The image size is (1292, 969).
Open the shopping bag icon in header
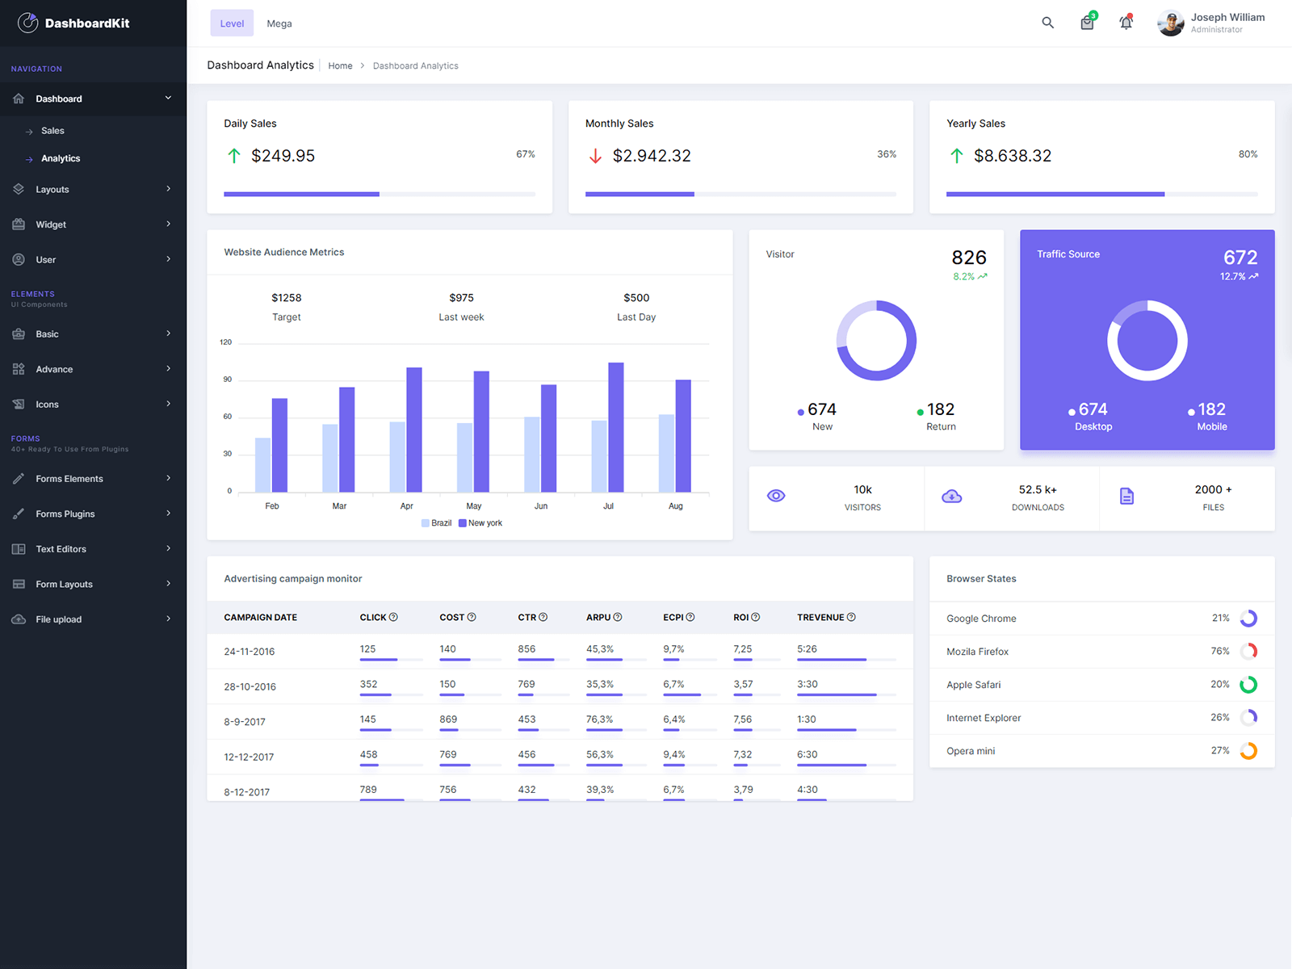pyautogui.click(x=1087, y=23)
